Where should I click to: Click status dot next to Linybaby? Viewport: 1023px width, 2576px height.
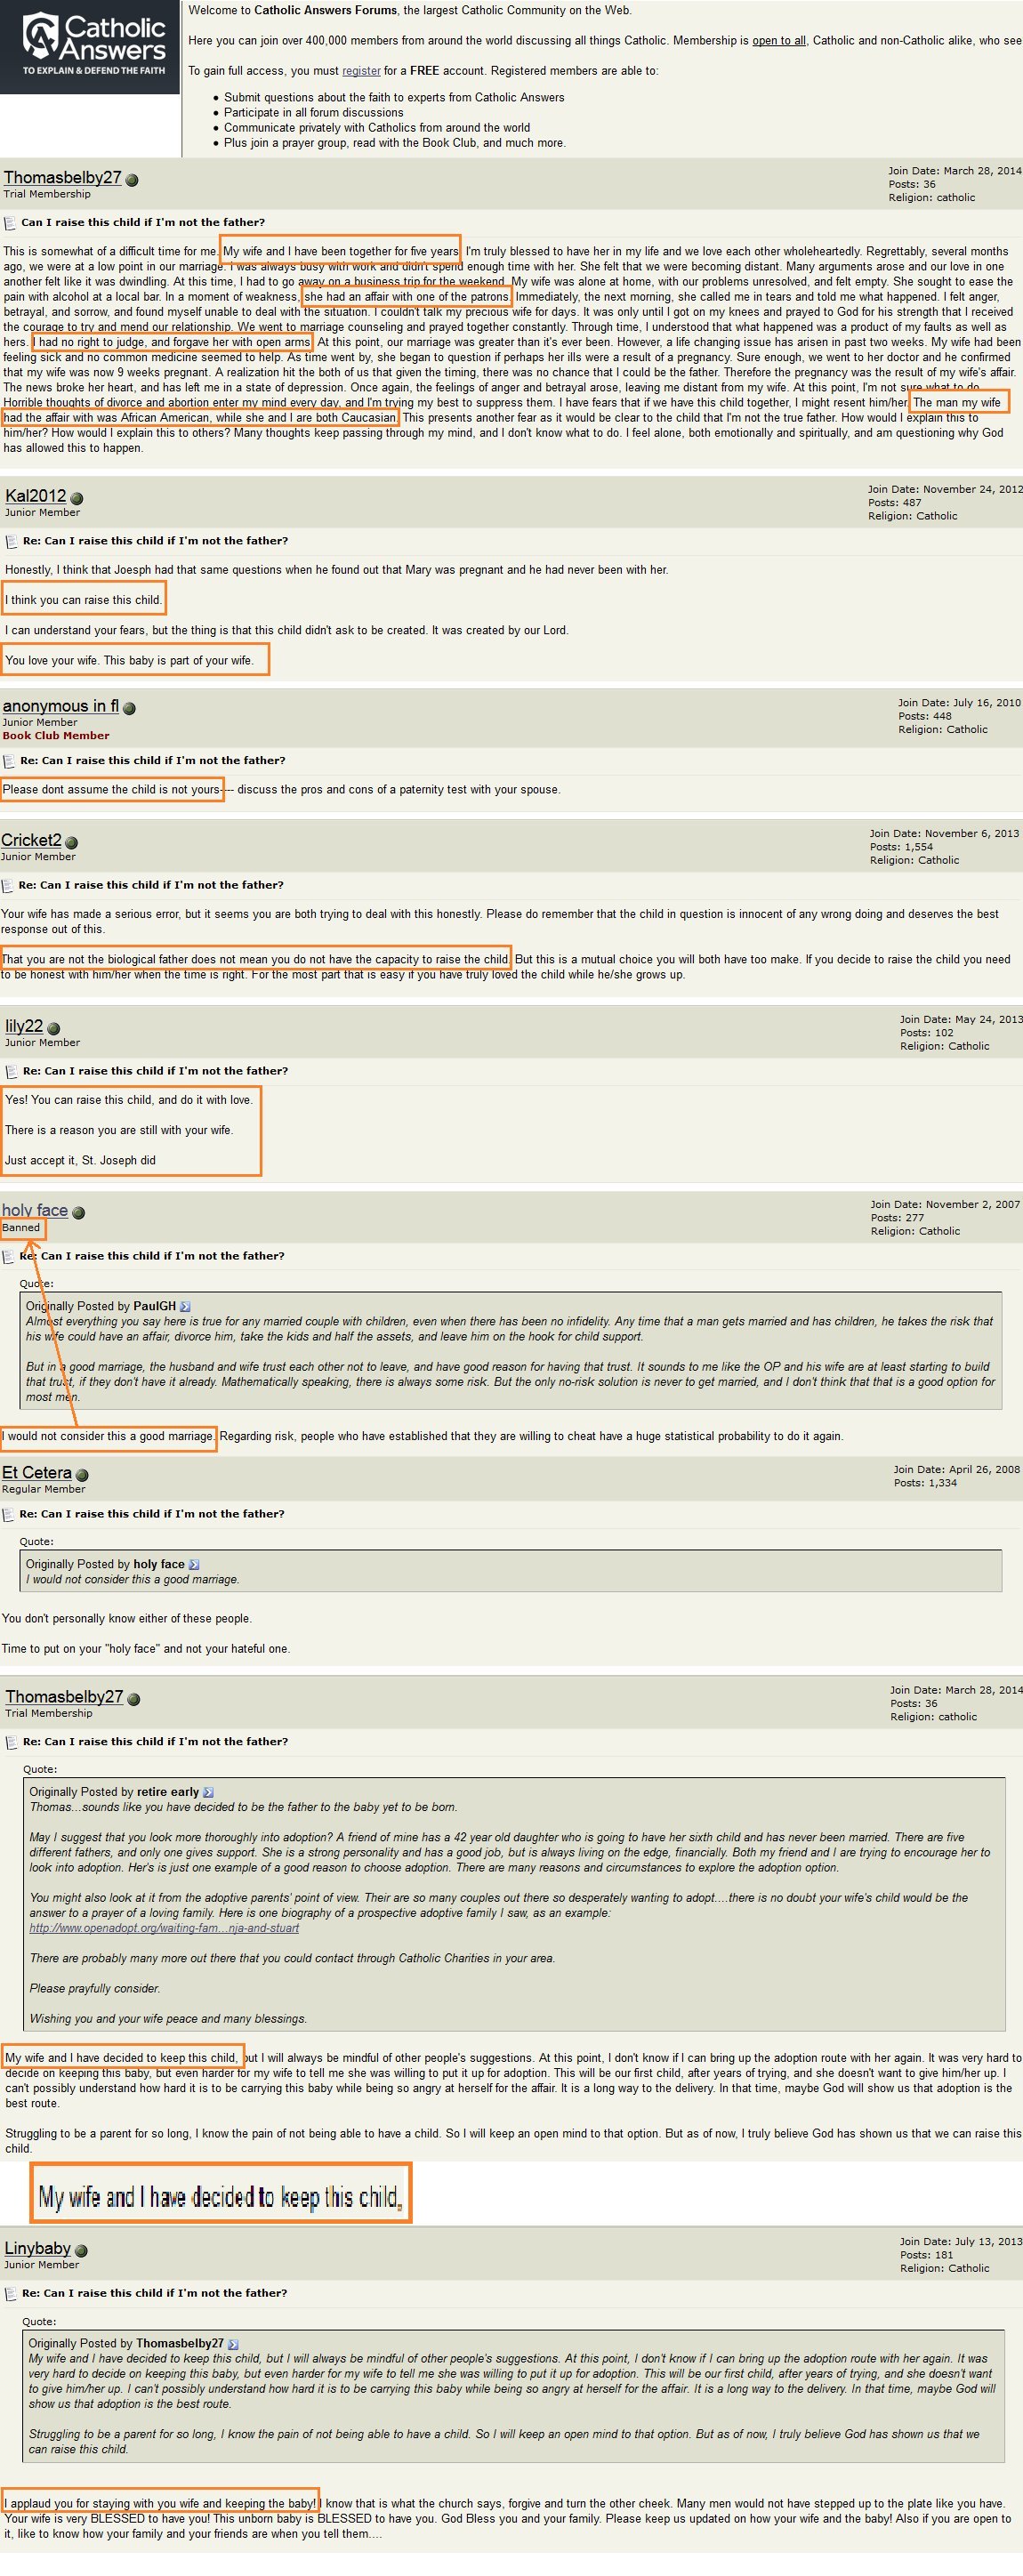(x=81, y=2251)
